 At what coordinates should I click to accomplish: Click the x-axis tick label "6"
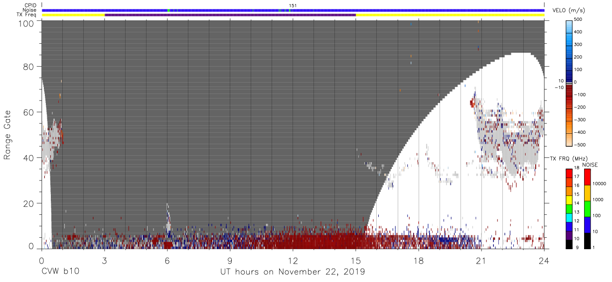pos(167,260)
